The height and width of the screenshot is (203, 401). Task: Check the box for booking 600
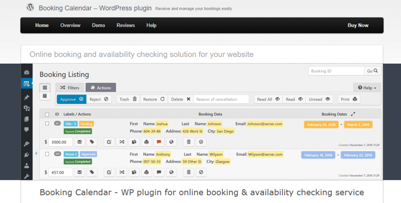[x=47, y=154]
